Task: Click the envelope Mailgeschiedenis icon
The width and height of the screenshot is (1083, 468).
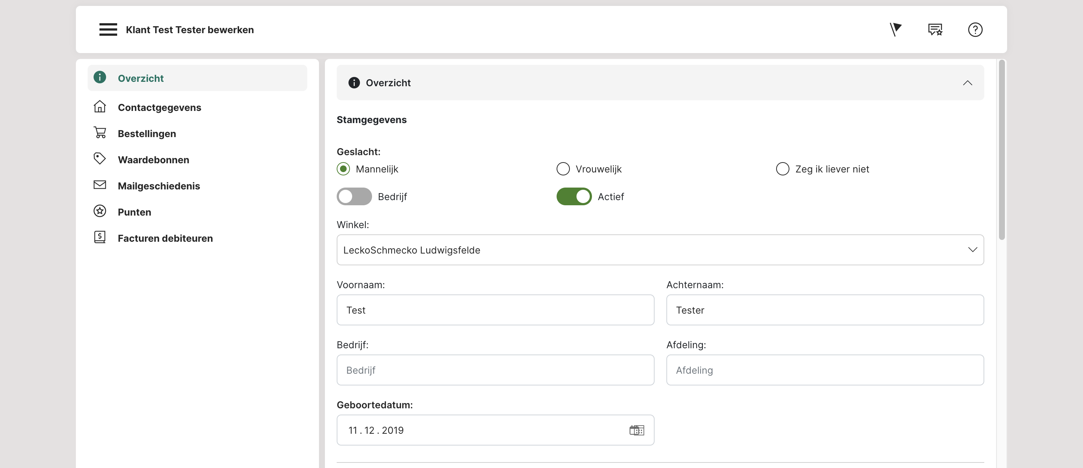Action: pos(99,185)
